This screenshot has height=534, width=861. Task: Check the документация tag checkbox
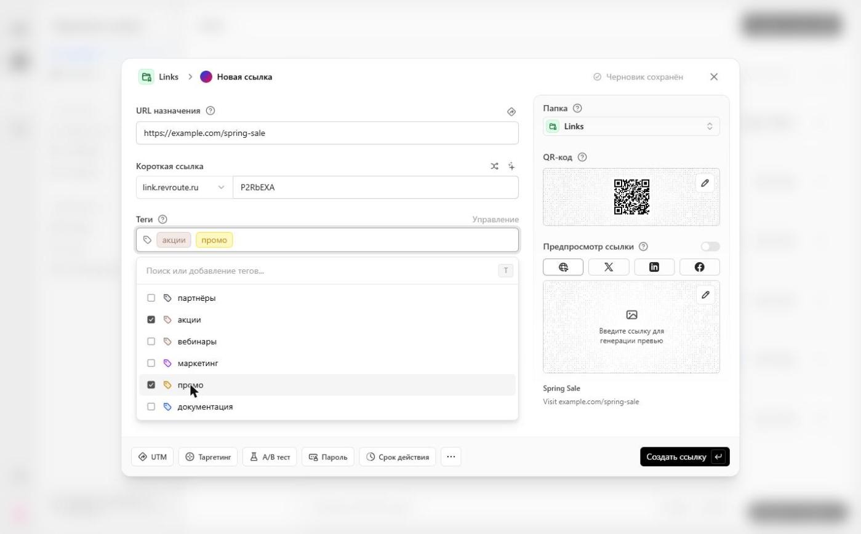click(x=151, y=407)
